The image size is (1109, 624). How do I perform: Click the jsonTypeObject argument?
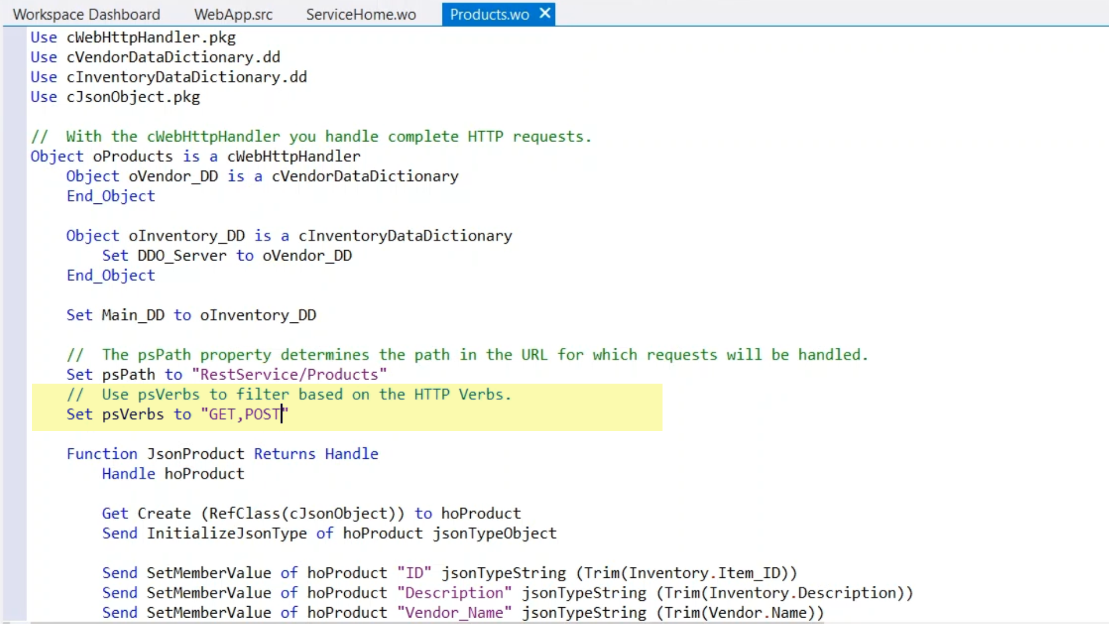click(494, 533)
